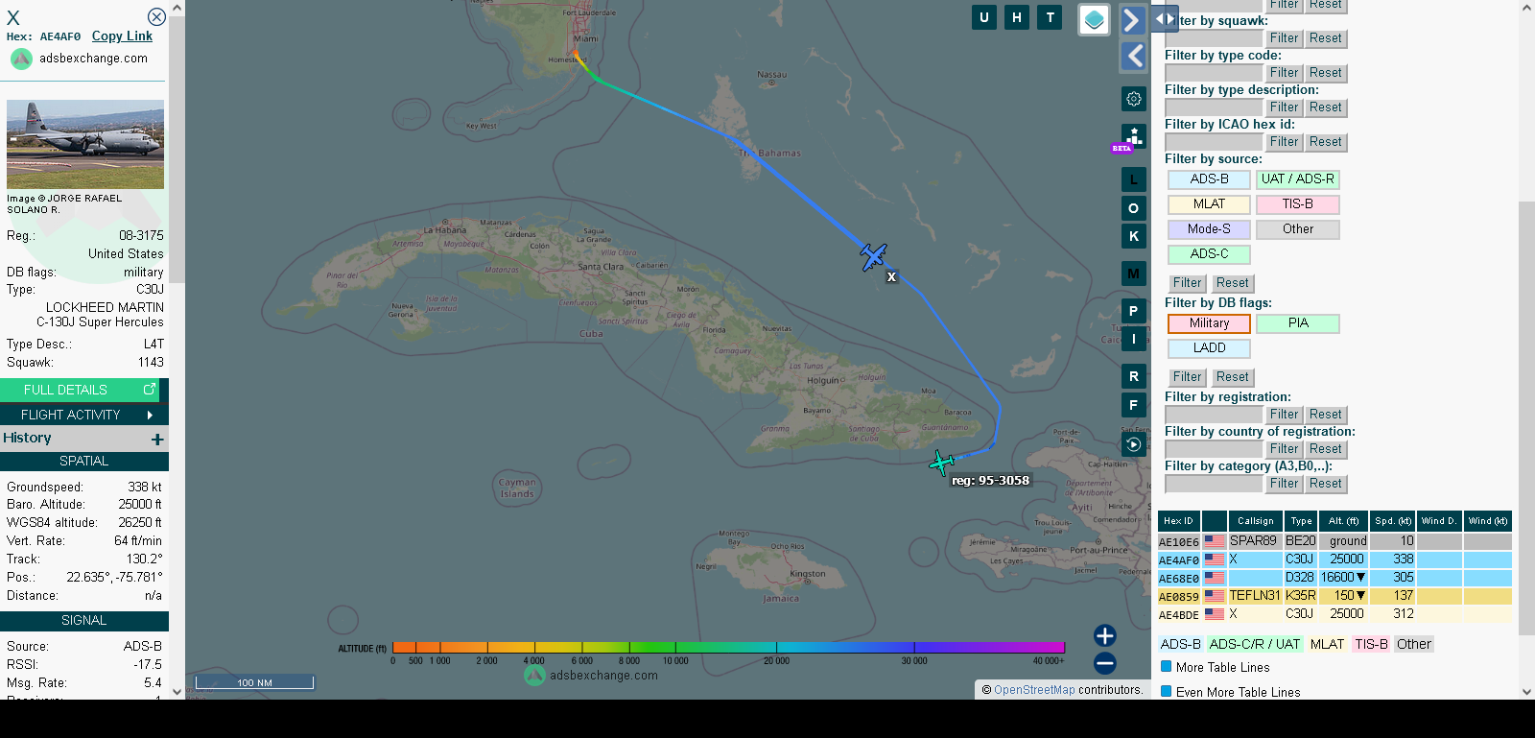Image resolution: width=1535 pixels, height=738 pixels.
Task: Open the BETA stats icon
Action: click(1133, 137)
